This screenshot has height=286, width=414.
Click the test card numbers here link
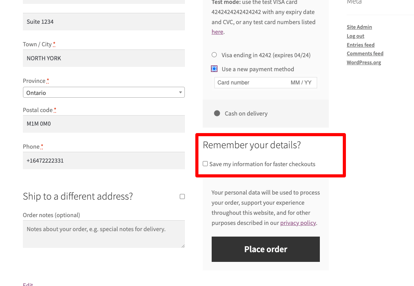pos(217,32)
